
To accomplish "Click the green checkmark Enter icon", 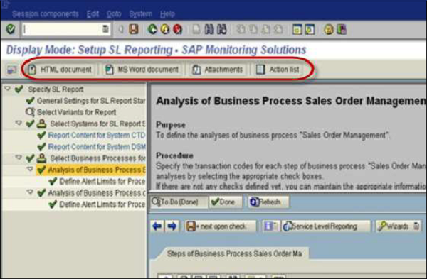I will [11, 29].
